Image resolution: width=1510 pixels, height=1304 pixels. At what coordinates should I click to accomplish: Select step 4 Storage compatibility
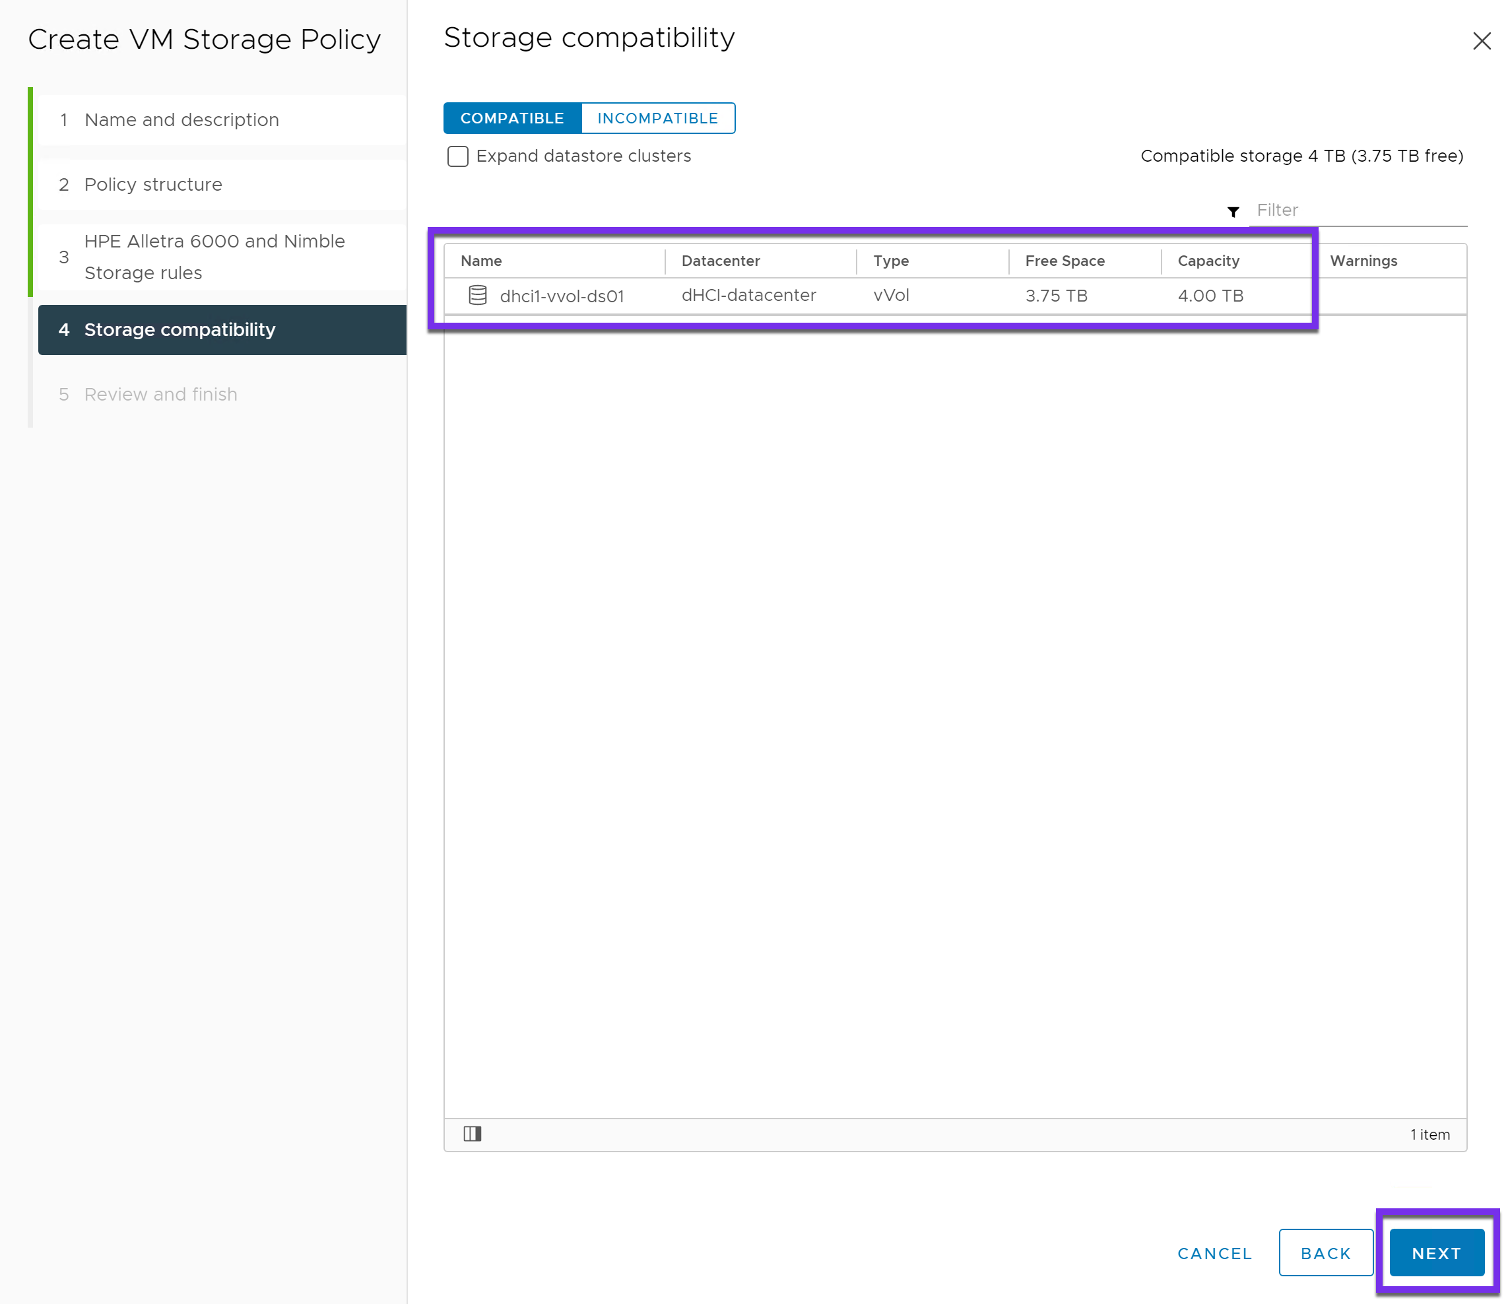(x=180, y=329)
